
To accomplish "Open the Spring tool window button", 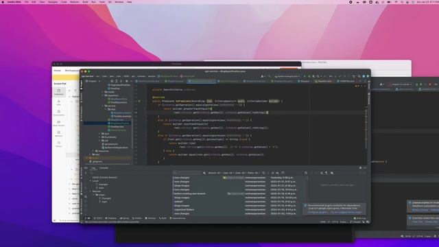I will 125,218.
